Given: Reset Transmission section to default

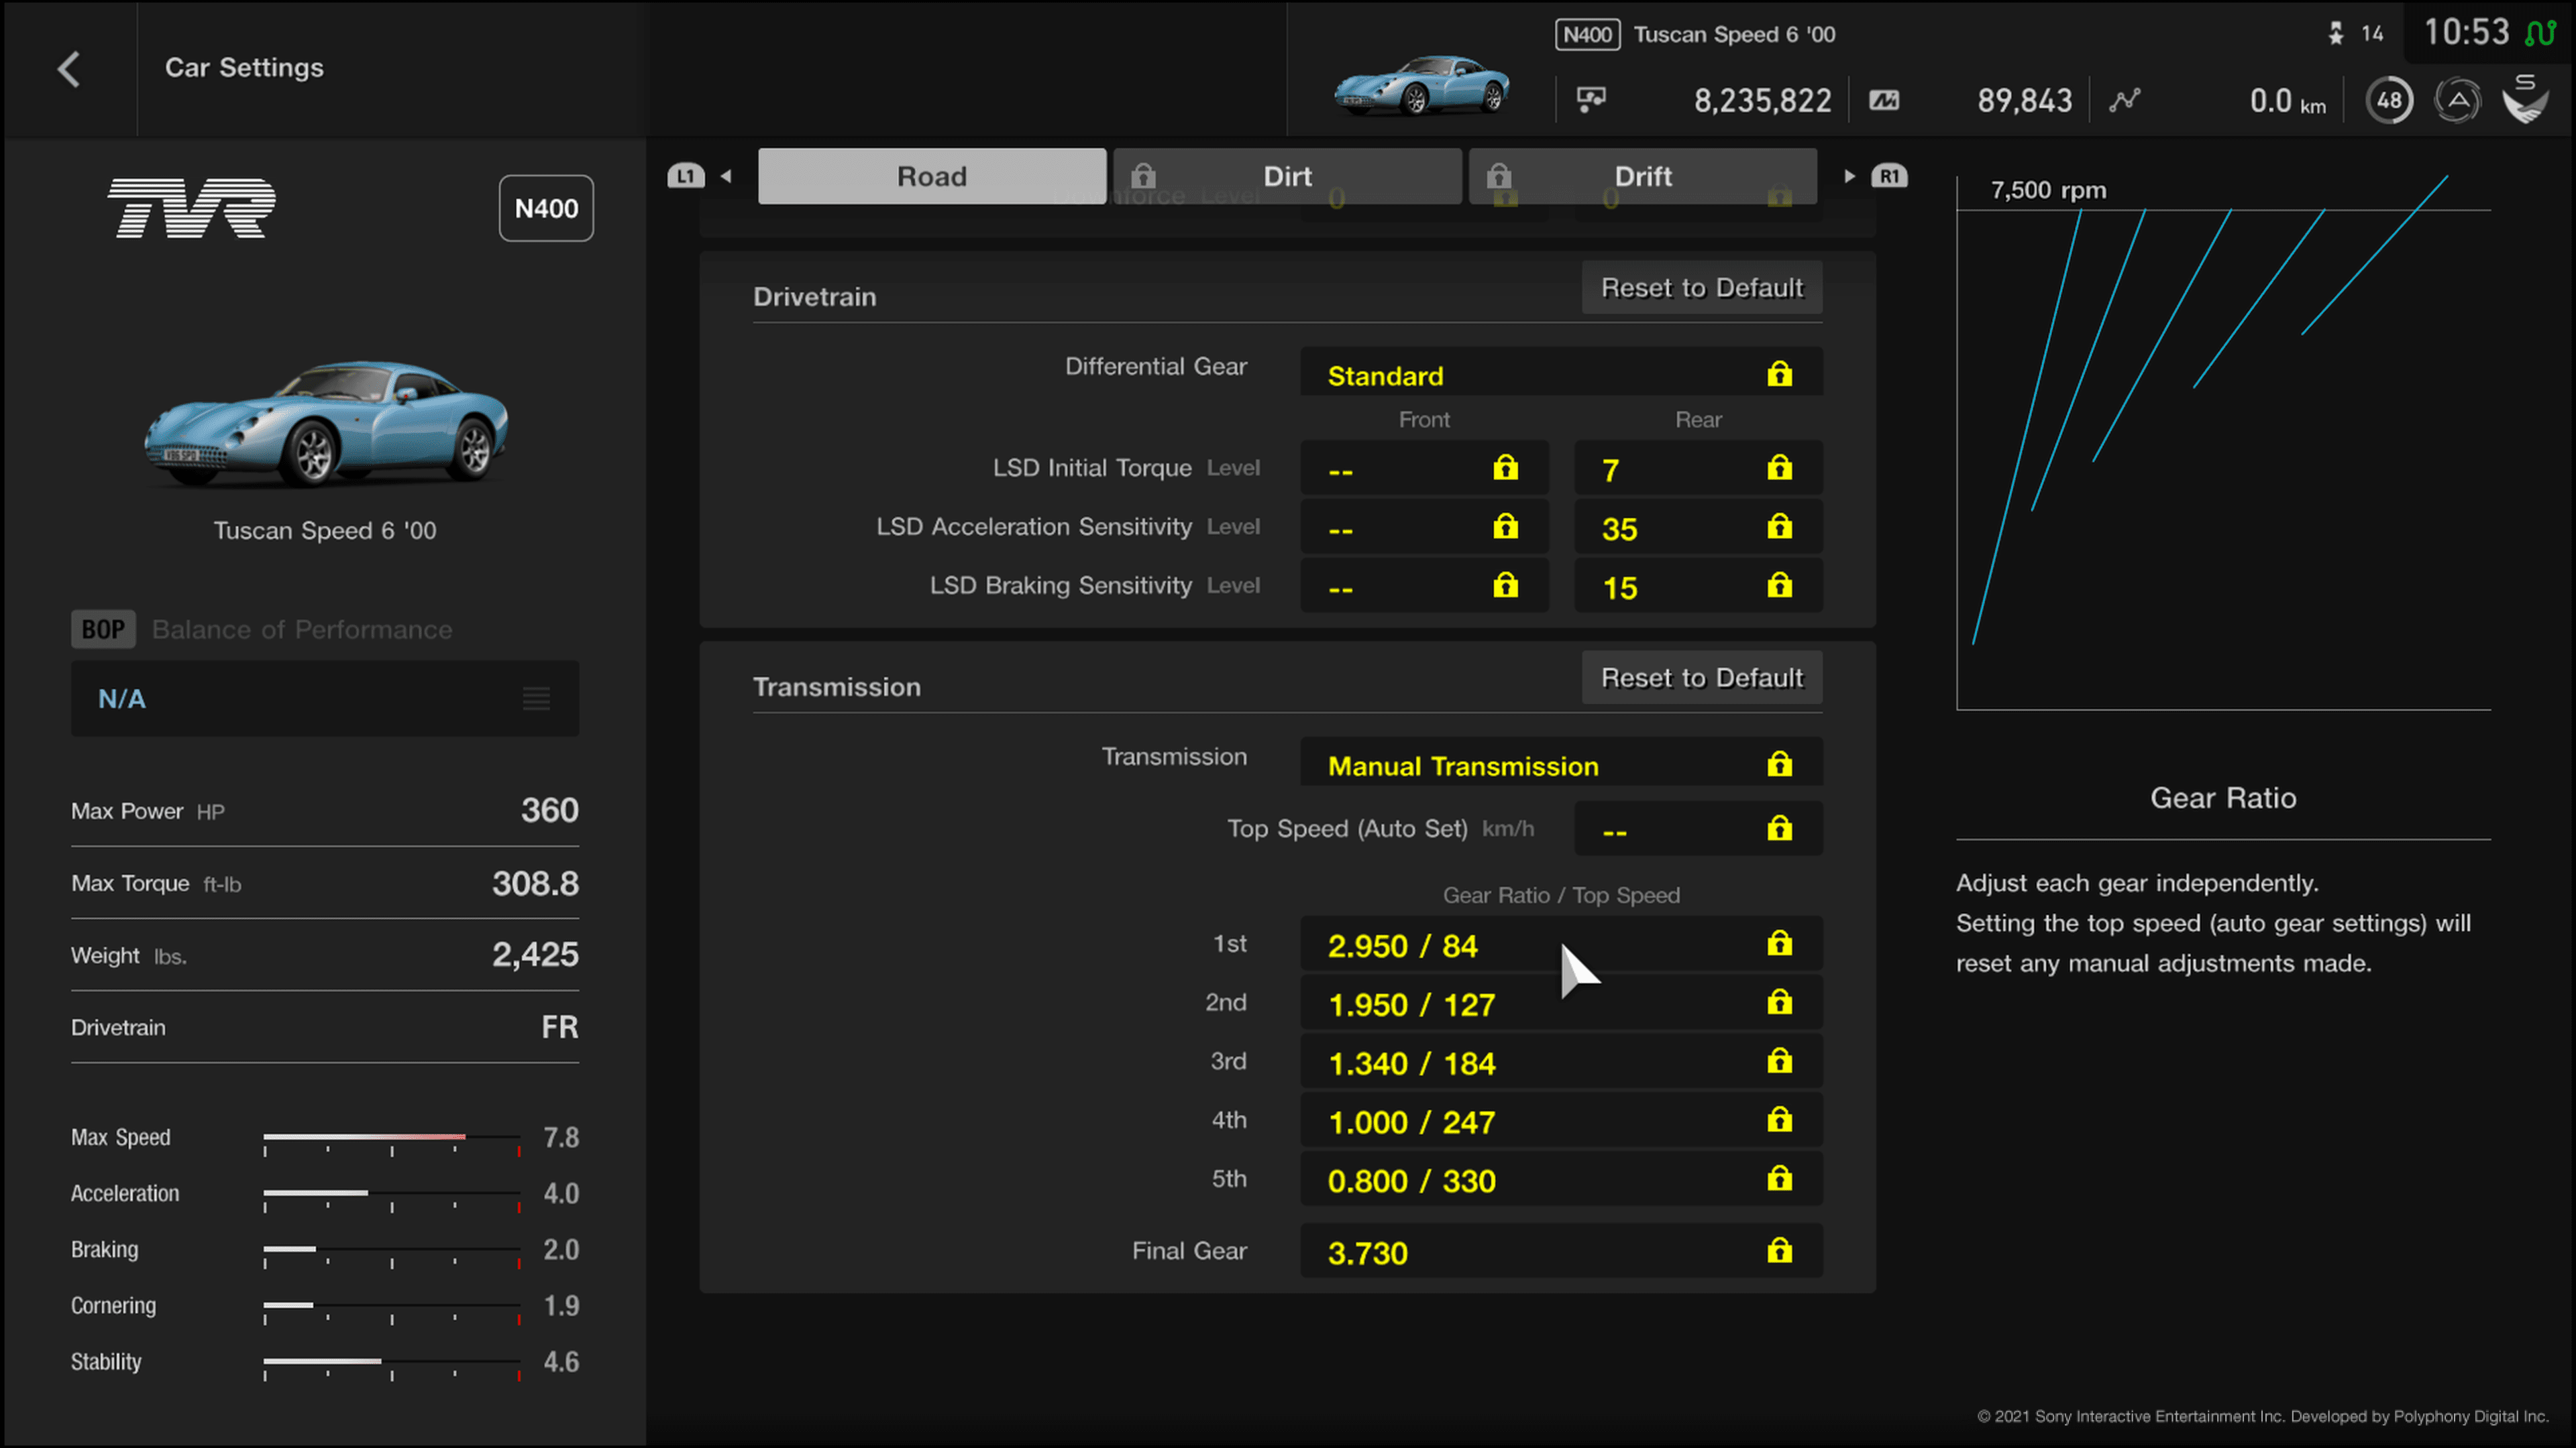Looking at the screenshot, I should pos(1702,678).
